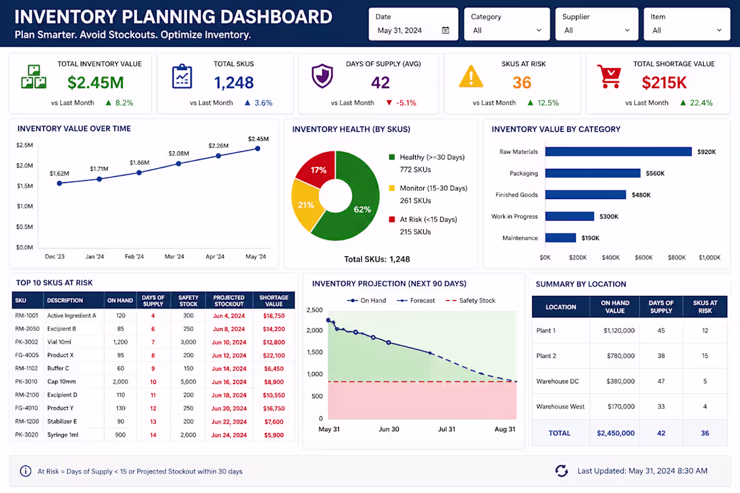Select the Plant 1 location row
This screenshot has width=740, height=493.
pyautogui.click(x=630, y=330)
